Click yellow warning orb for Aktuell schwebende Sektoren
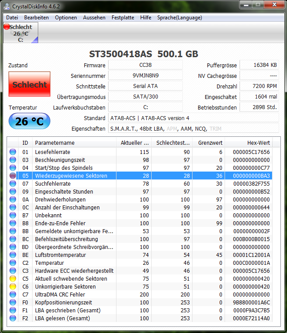 click(x=13, y=278)
